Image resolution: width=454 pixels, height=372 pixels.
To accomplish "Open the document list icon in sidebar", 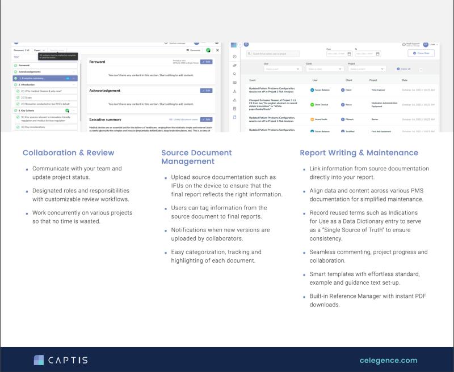I will [x=234, y=109].
